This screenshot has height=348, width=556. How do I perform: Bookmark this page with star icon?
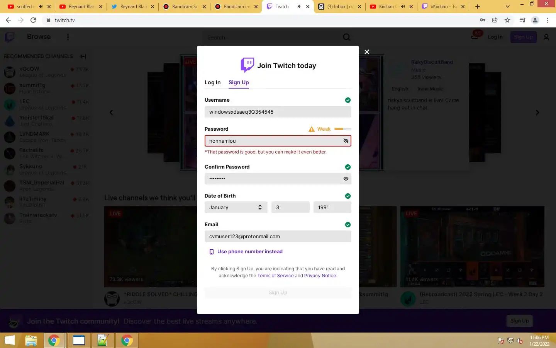[507, 20]
